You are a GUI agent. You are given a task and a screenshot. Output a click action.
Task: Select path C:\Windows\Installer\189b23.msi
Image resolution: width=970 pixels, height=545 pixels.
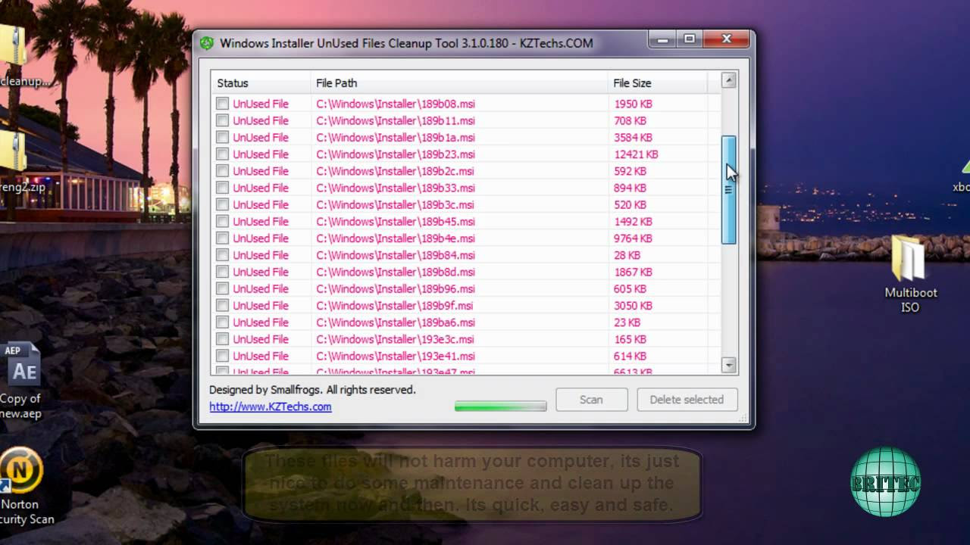(396, 154)
